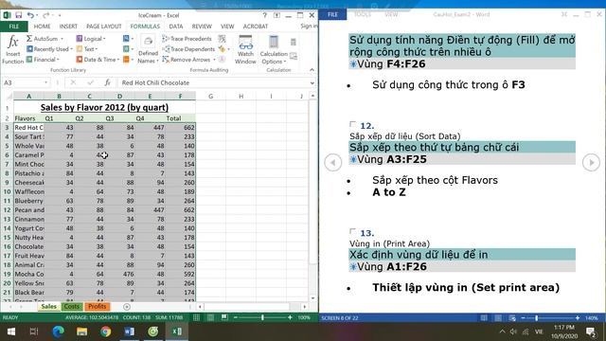Select all cells via corner button
The height and width of the screenshot is (341, 606).
point(8,96)
